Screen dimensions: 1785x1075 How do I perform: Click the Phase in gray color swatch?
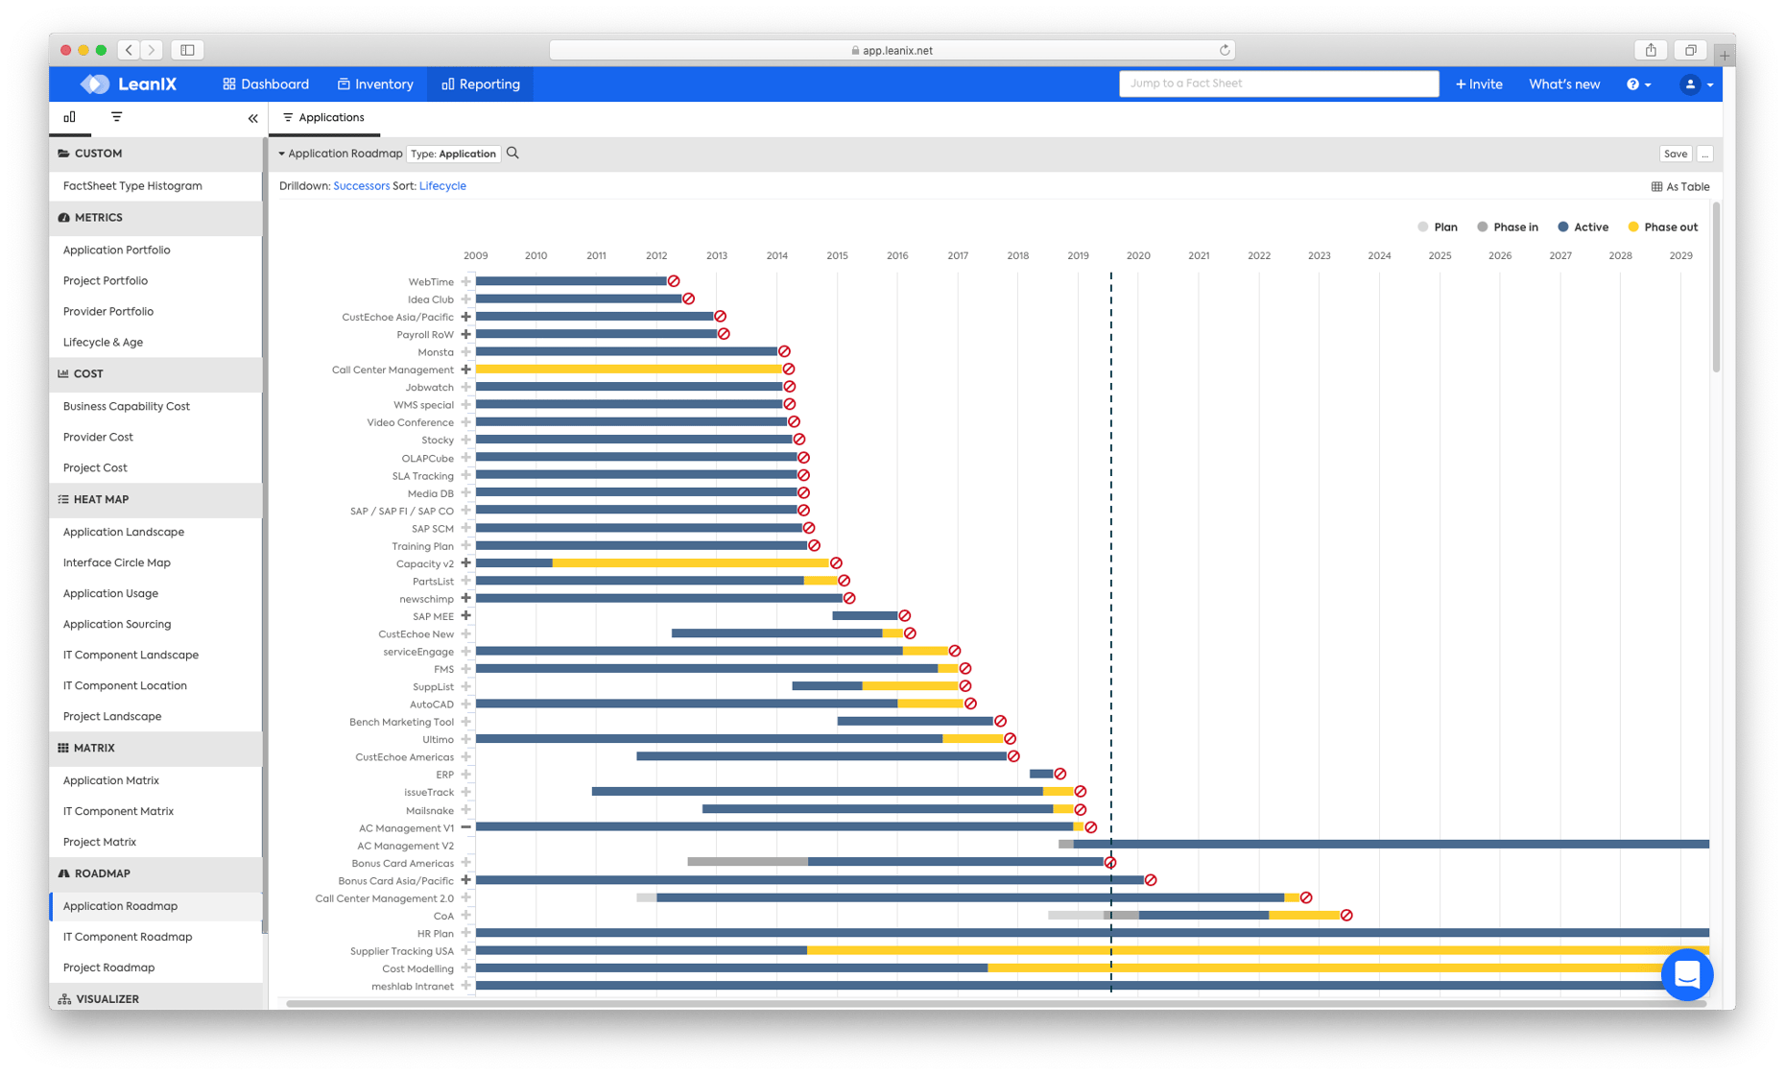[x=1483, y=227]
